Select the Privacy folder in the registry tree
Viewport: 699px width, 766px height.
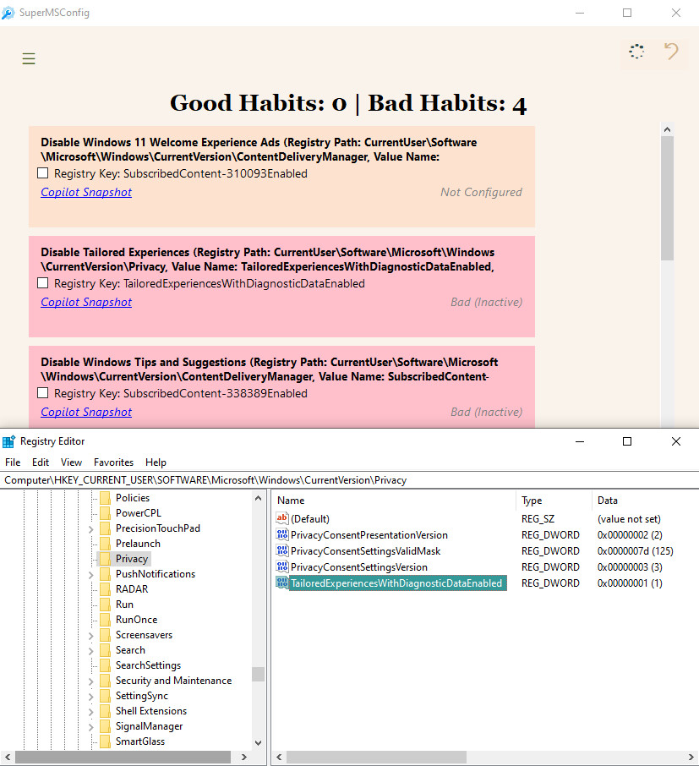(133, 558)
